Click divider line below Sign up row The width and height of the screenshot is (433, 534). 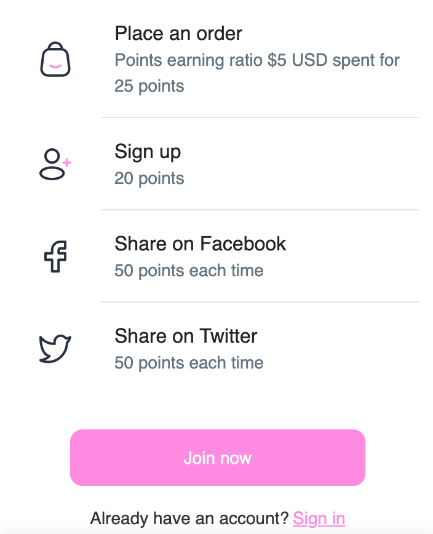(260, 210)
